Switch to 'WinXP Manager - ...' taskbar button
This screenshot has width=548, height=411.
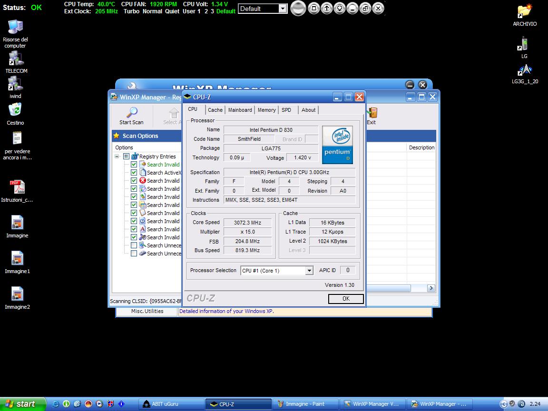(x=440, y=404)
